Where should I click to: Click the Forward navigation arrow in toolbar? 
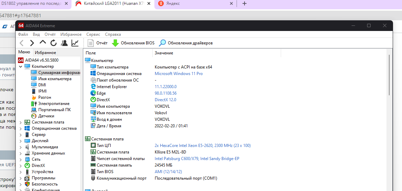[x=32, y=43]
